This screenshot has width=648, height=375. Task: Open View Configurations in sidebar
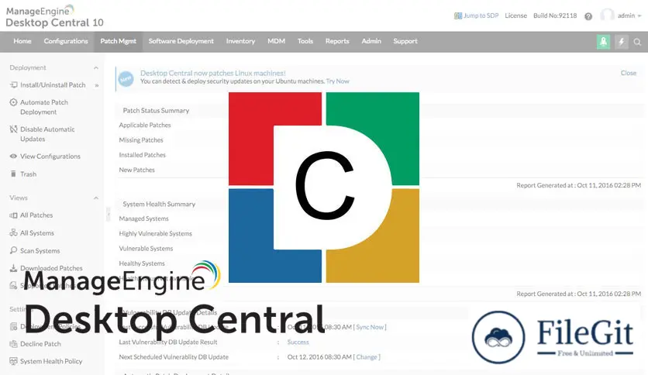pos(50,157)
